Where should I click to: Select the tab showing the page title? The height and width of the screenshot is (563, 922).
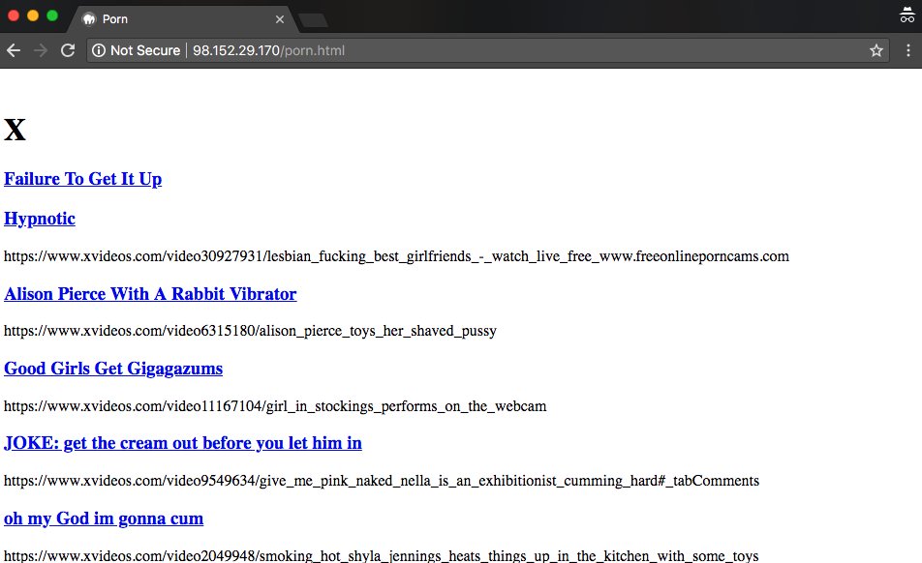(x=183, y=19)
